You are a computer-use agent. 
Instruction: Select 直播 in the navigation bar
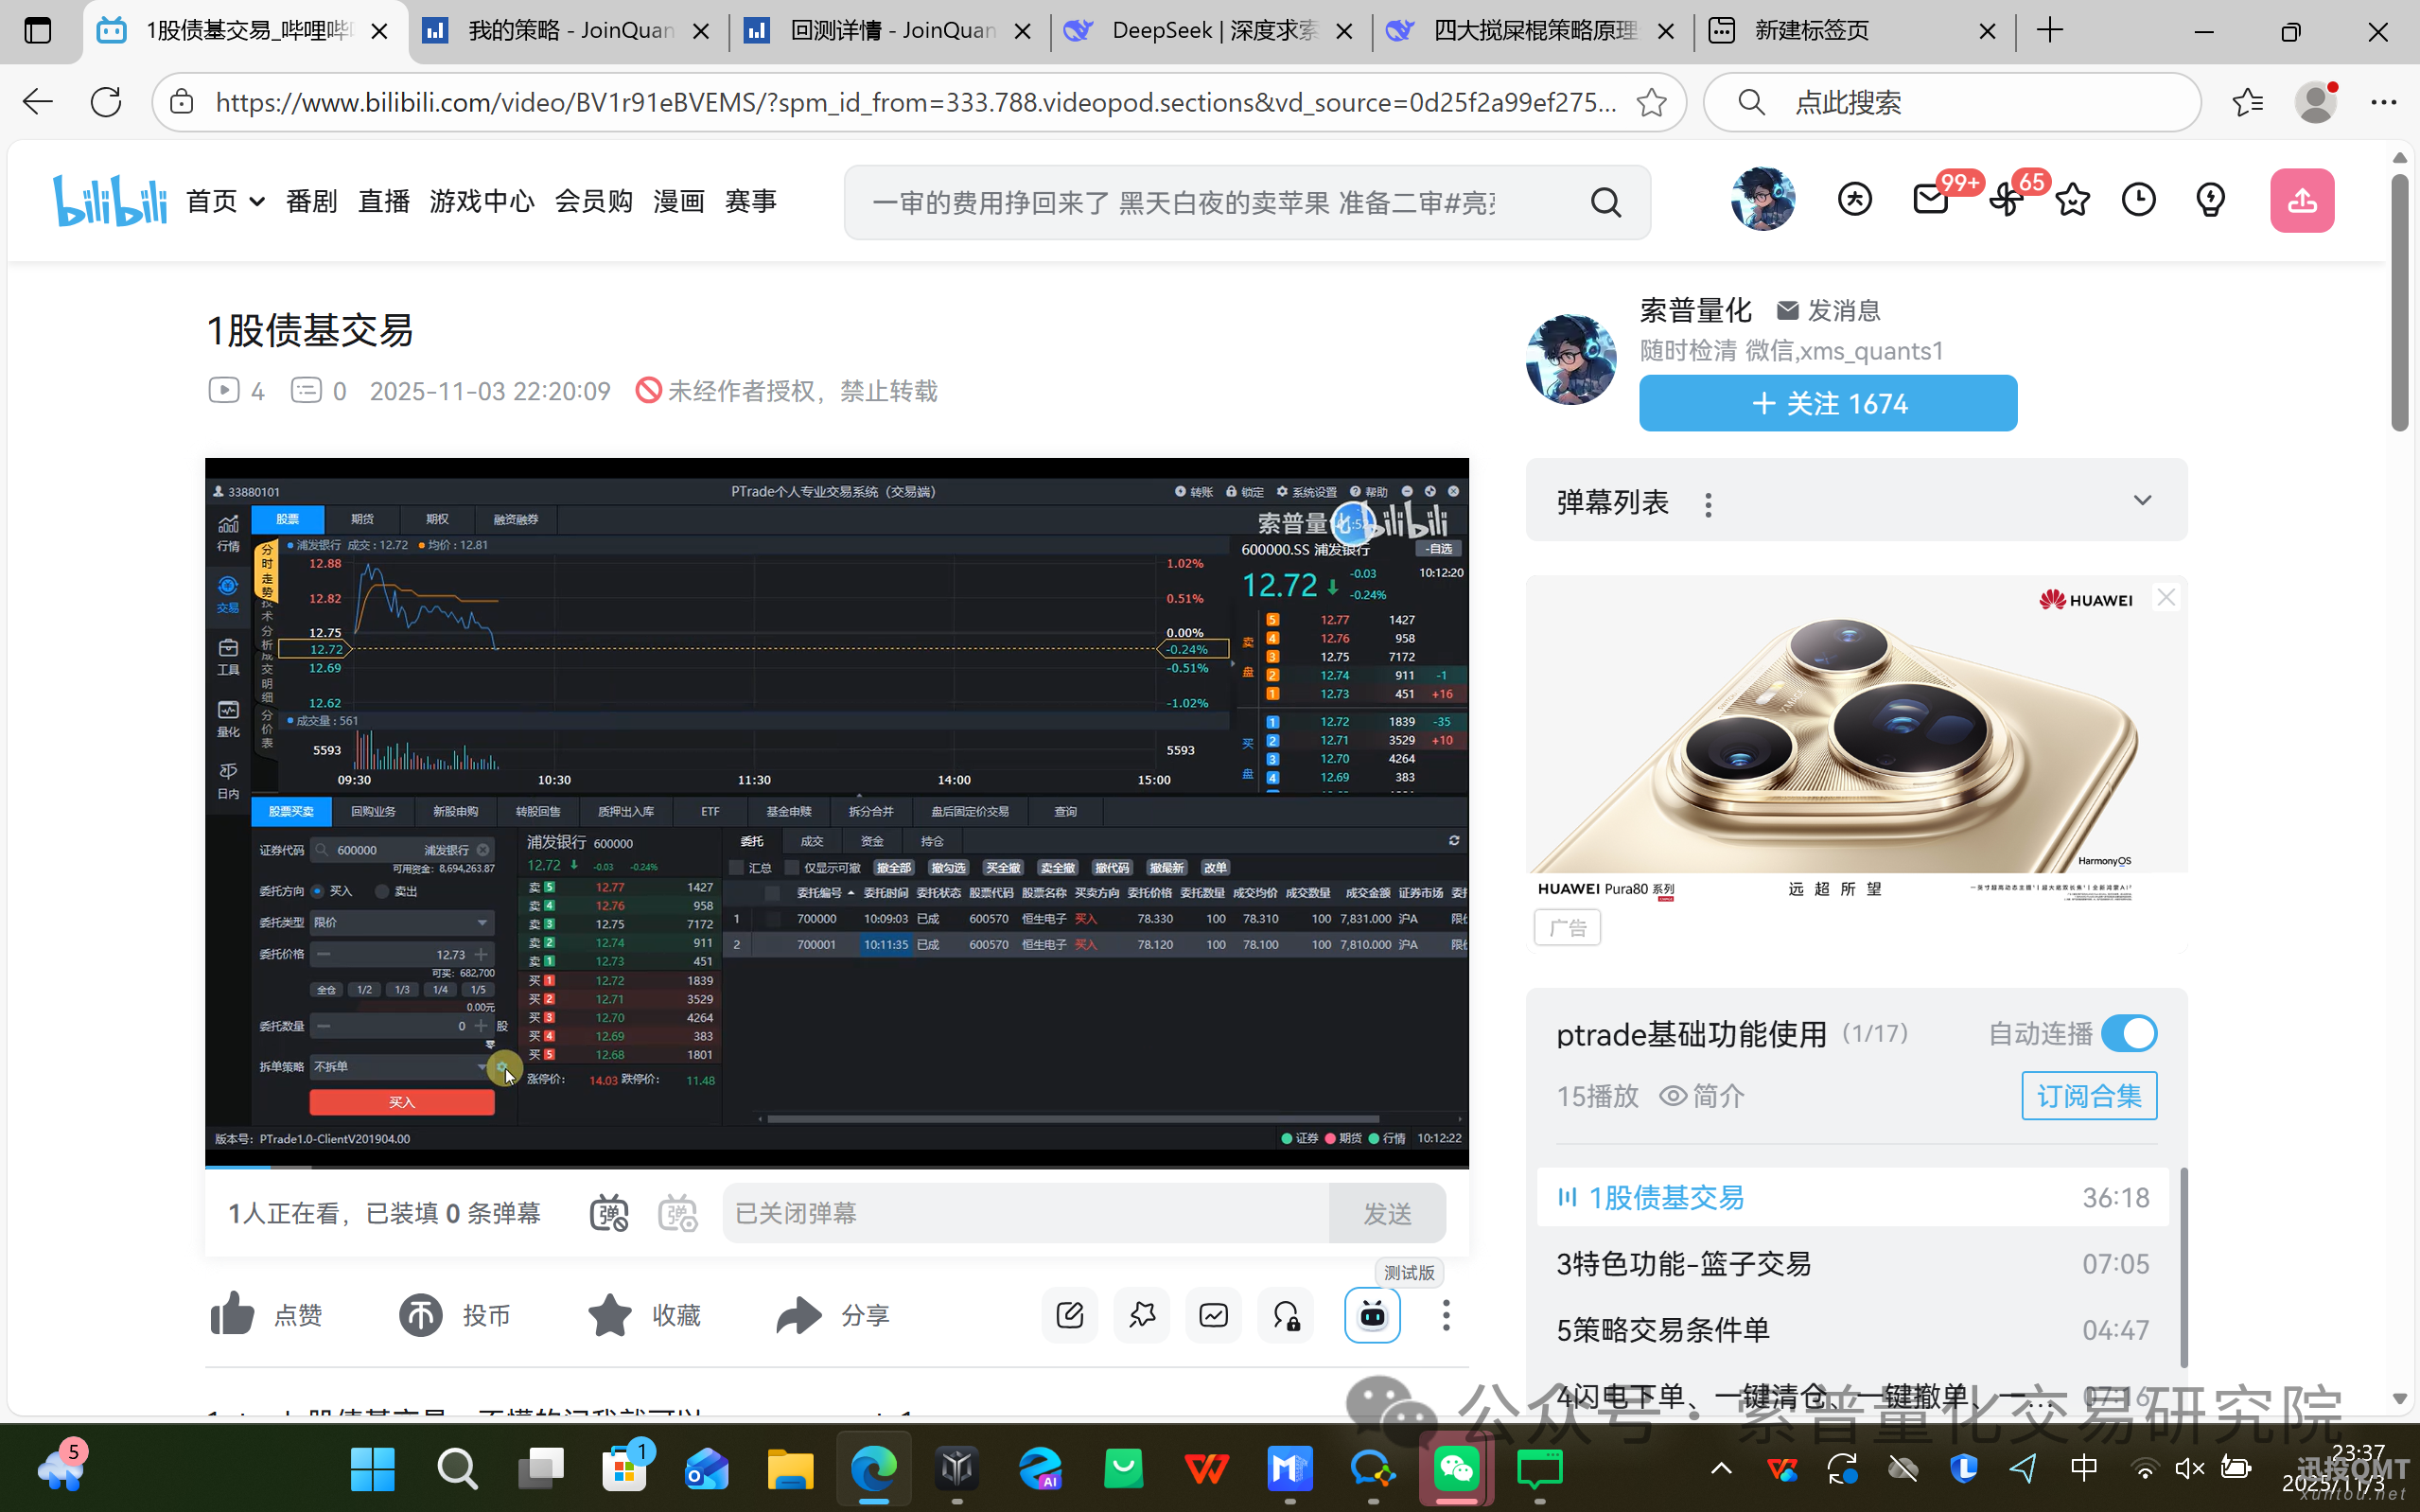(x=383, y=200)
